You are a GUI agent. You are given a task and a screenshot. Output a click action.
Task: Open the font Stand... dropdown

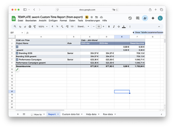pos(83,26)
